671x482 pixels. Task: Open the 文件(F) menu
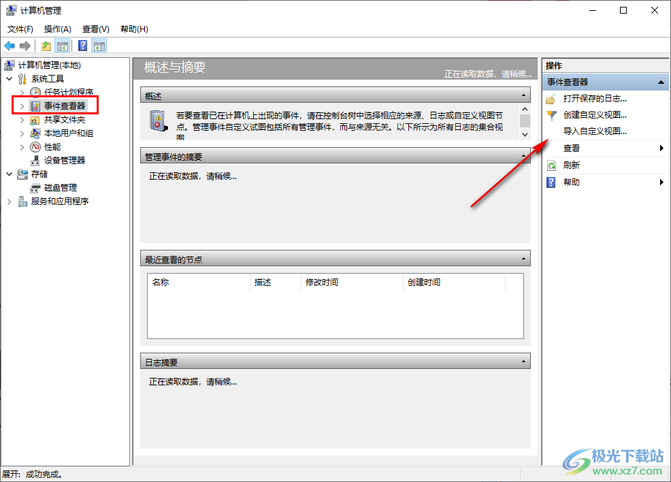pyautogui.click(x=20, y=29)
